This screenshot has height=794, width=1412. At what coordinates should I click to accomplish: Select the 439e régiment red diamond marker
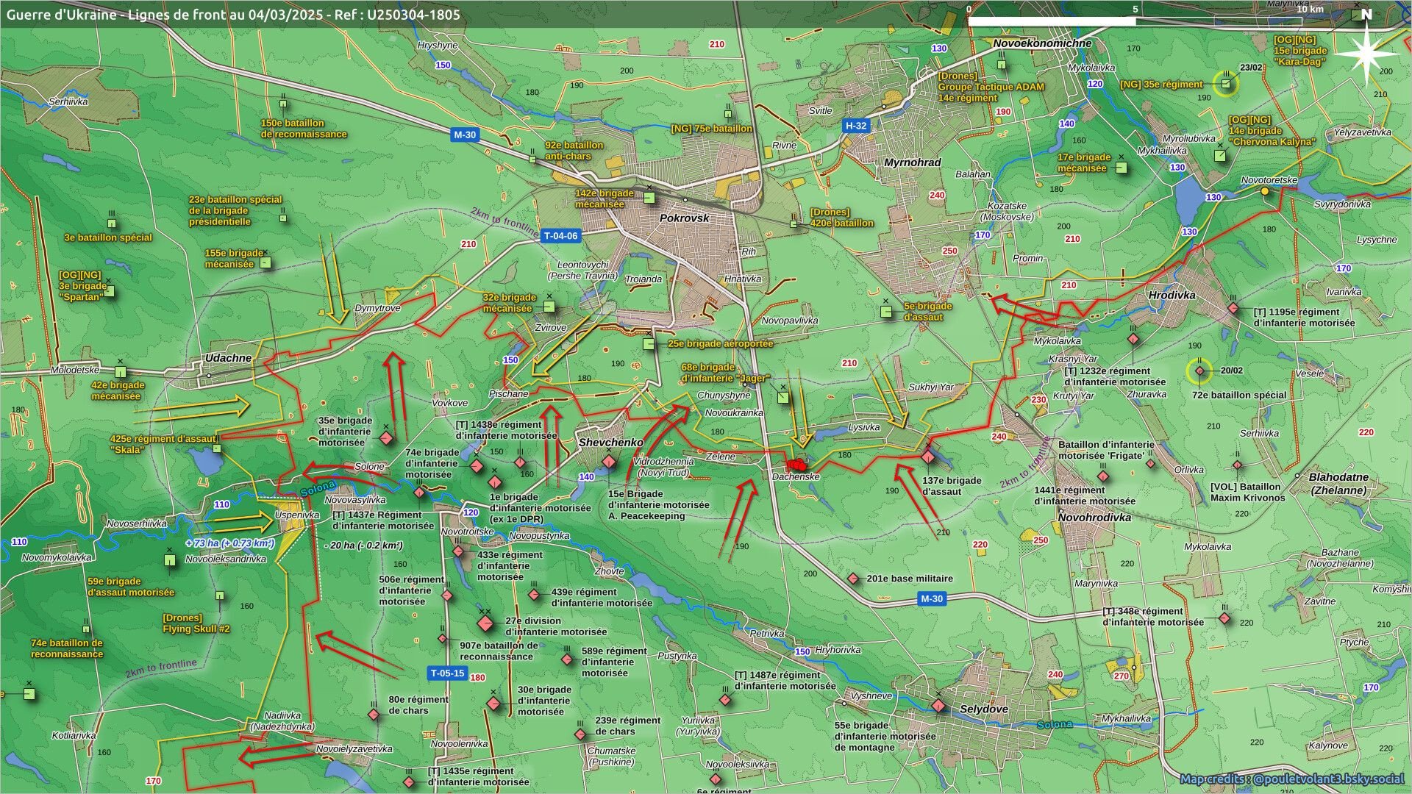pyautogui.click(x=535, y=595)
